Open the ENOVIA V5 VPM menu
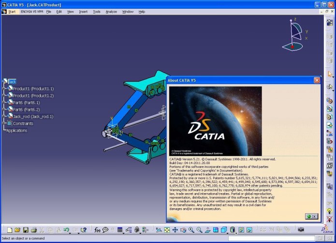 [32, 12]
